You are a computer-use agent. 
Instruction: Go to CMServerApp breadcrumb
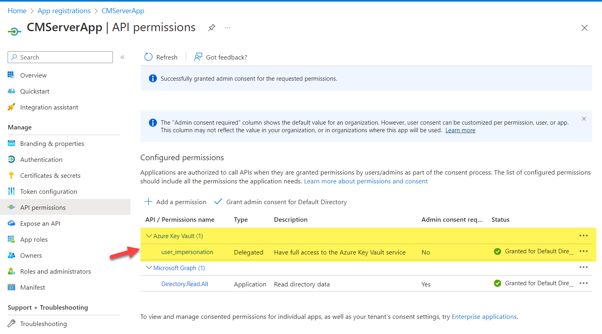pyautogui.click(x=123, y=11)
